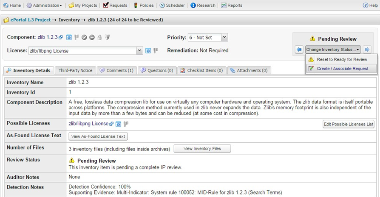Click the lock icon in Component row

point(99,38)
